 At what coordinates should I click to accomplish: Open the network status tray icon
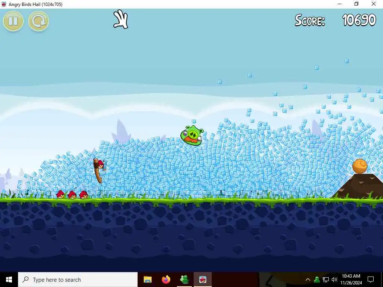point(326,280)
